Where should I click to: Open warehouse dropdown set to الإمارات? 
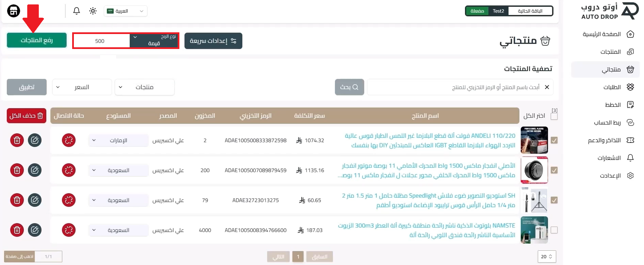coord(118,140)
